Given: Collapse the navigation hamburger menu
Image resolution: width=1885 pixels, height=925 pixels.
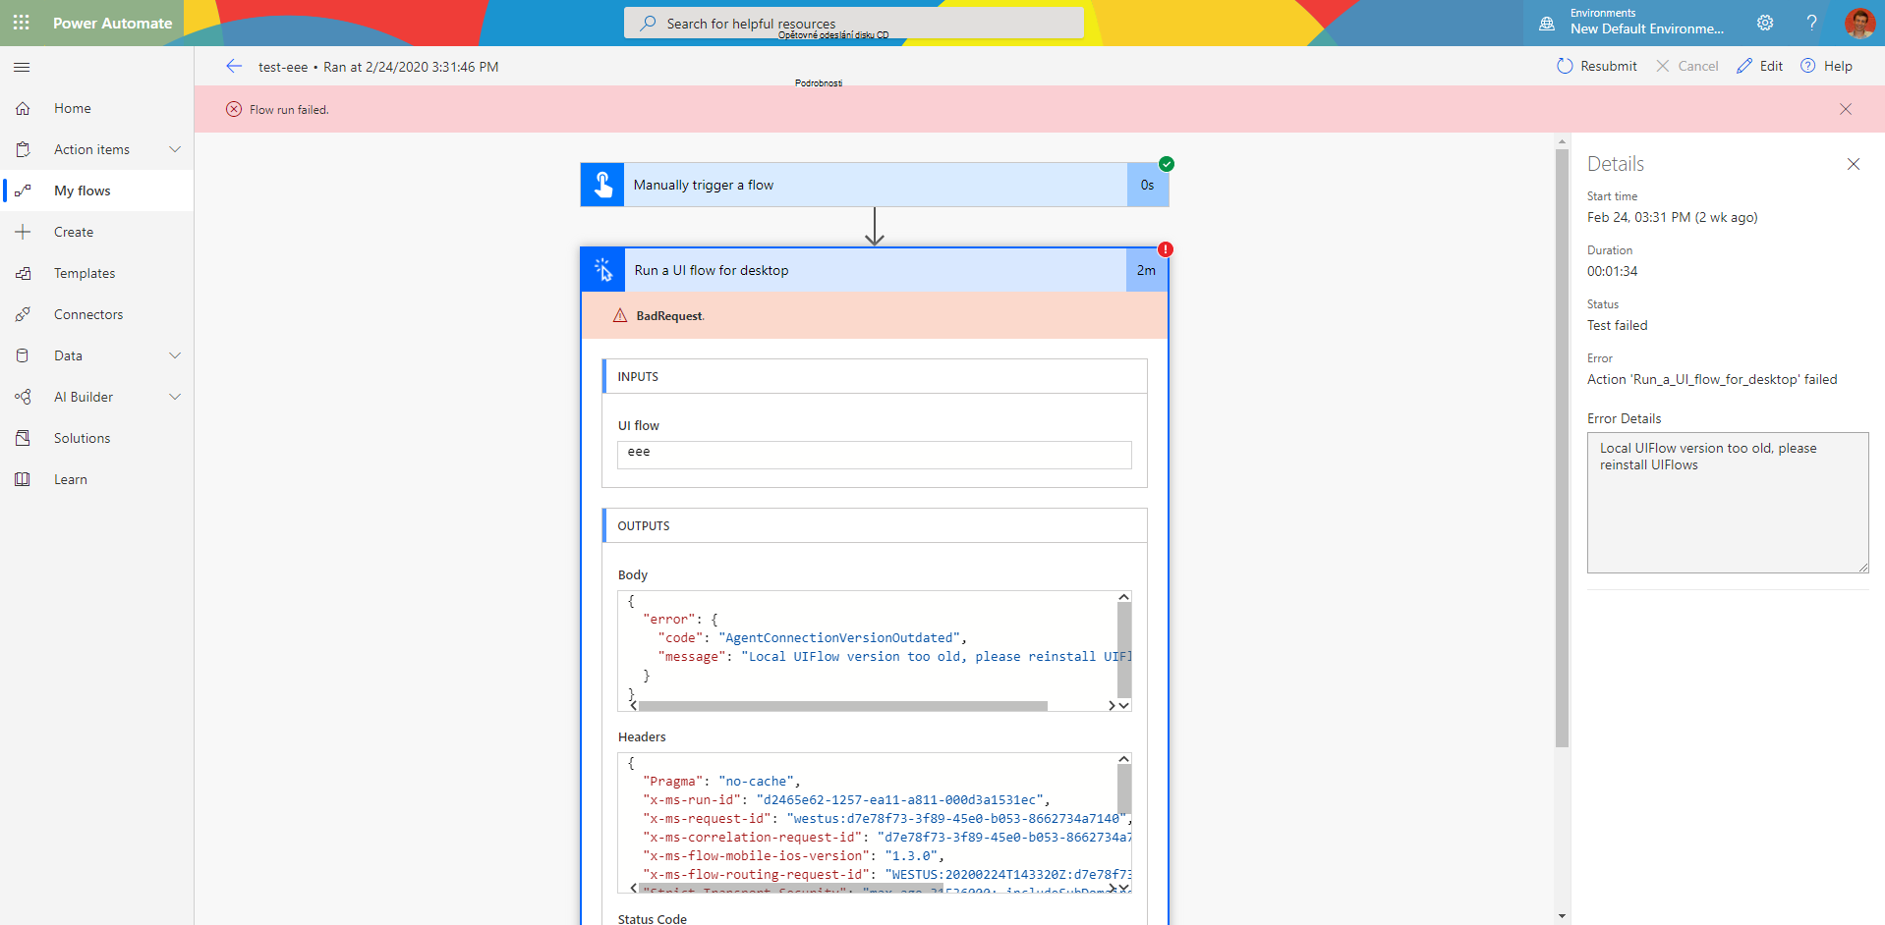Looking at the screenshot, I should [22, 67].
